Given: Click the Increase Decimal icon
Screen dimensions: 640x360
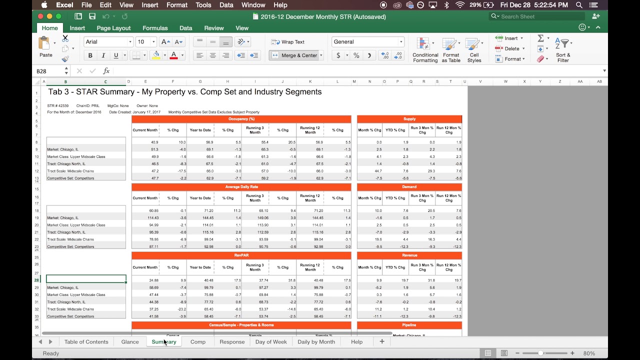Looking at the screenshot, I should [384, 55].
